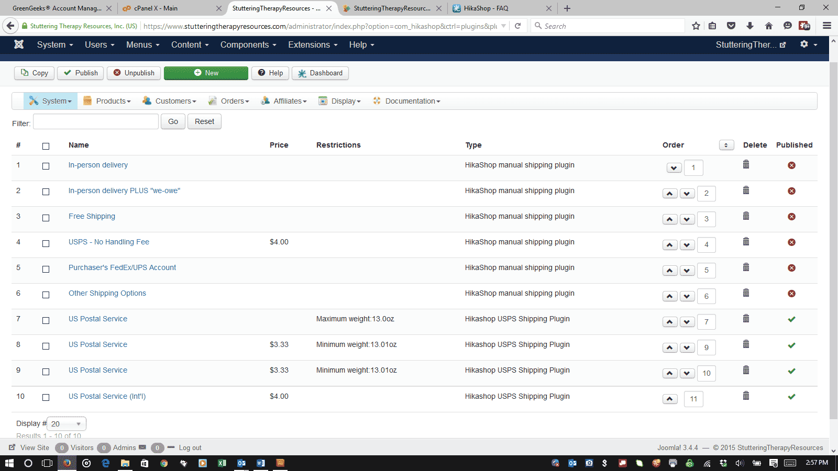The height and width of the screenshot is (471, 838).
Task: Move Purchaser's FedEx/UPS Account up in order
Action: point(670,271)
